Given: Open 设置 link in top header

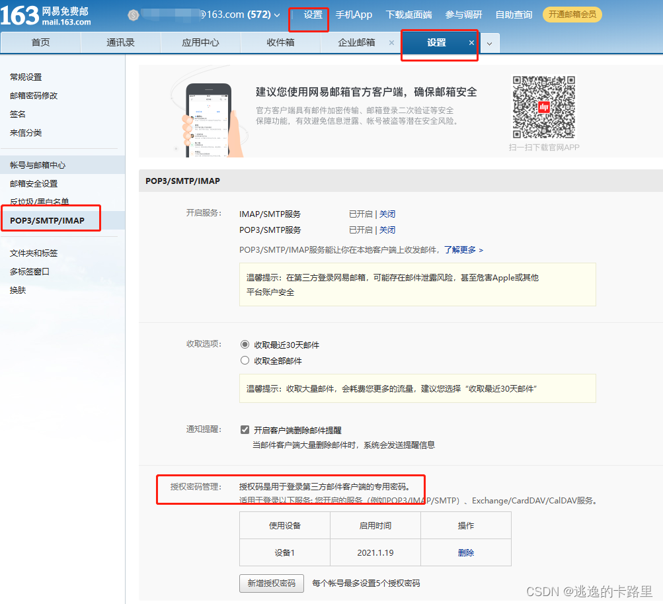Looking at the screenshot, I should click(x=313, y=15).
